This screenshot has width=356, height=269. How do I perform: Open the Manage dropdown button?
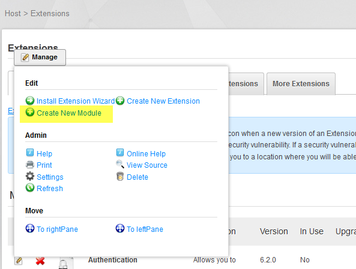click(40, 58)
